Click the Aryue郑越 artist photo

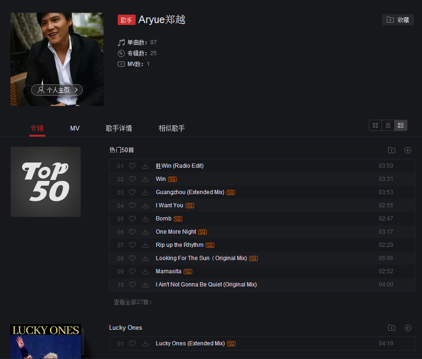coord(57,59)
